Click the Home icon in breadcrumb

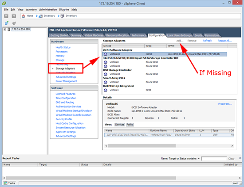[24, 16]
